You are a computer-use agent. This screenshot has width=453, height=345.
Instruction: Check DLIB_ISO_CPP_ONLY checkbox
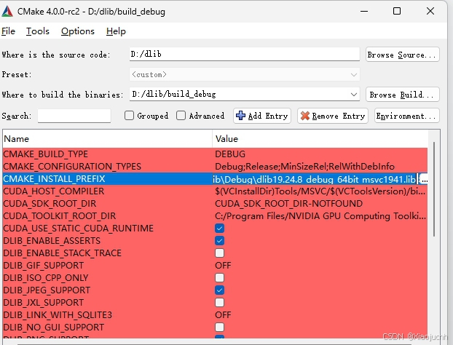pyautogui.click(x=219, y=278)
